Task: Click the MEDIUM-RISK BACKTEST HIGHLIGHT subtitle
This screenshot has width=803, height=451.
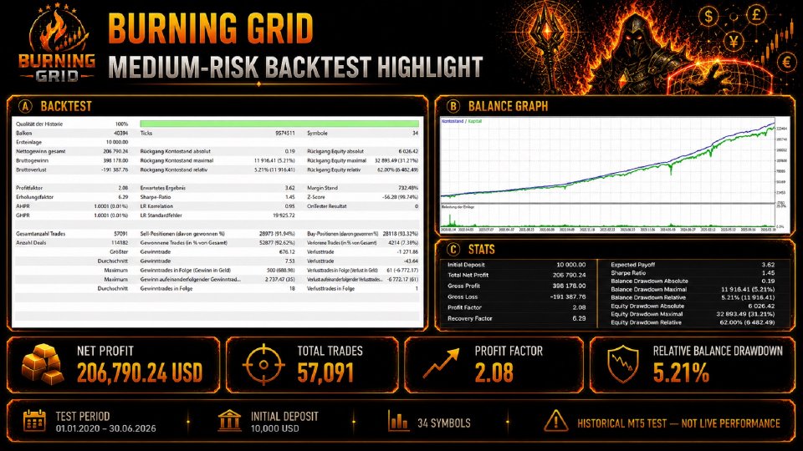Action: pos(295,67)
